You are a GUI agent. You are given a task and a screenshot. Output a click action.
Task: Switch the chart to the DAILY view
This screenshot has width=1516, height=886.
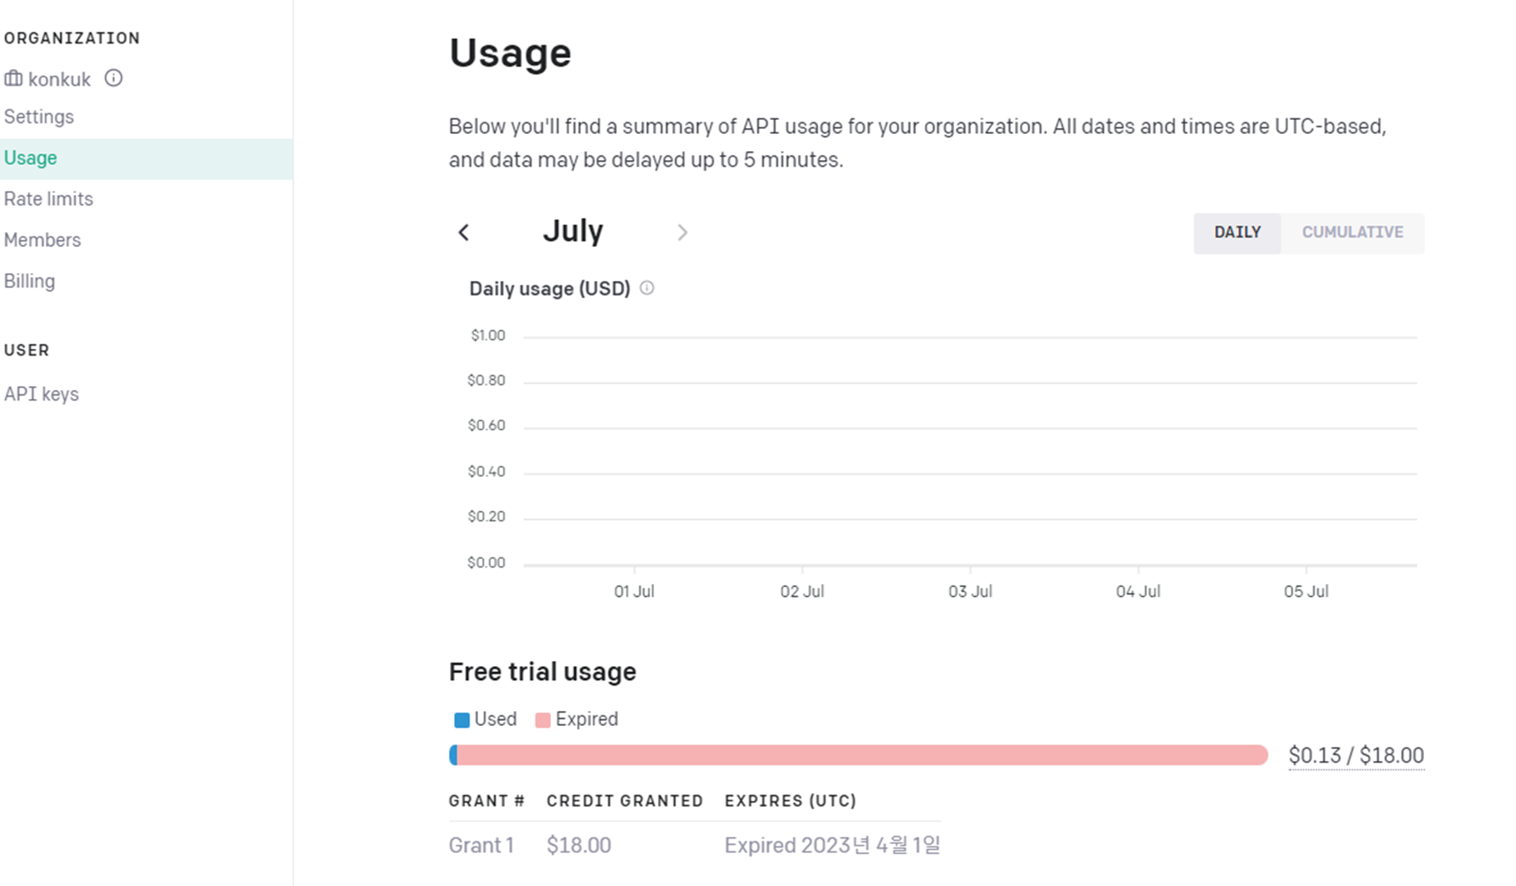tap(1237, 232)
